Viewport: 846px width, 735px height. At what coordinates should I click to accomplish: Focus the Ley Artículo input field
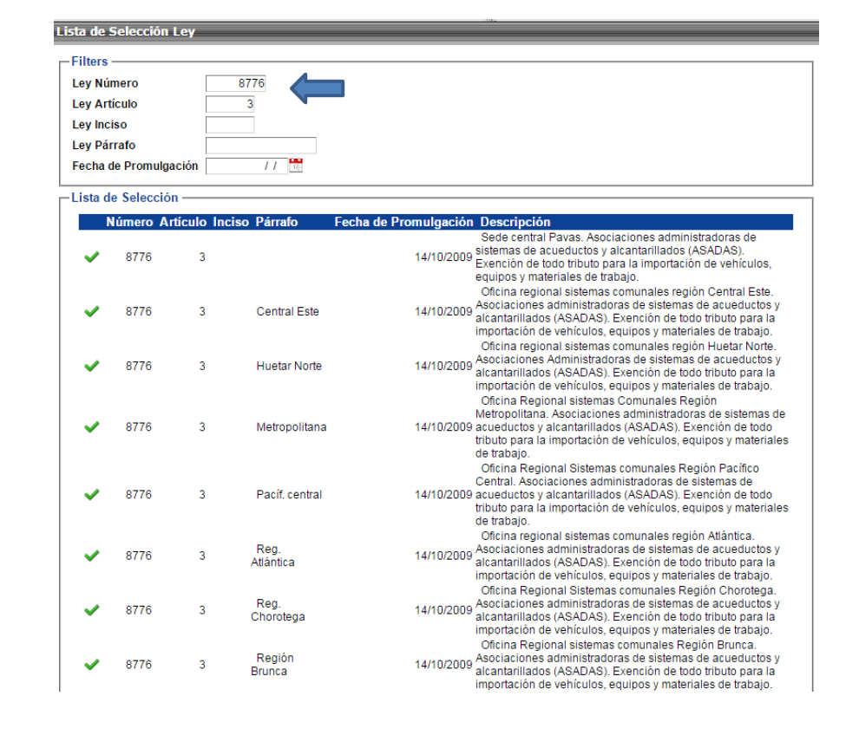click(230, 104)
